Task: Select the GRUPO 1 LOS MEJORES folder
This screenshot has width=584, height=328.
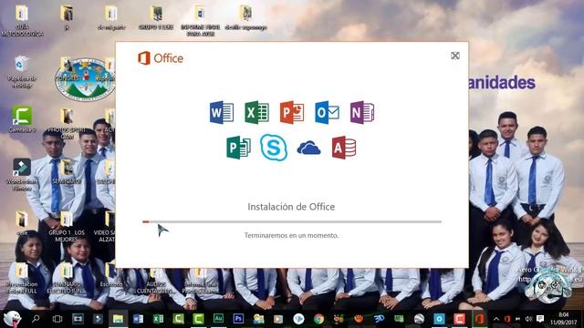Action: point(67,227)
